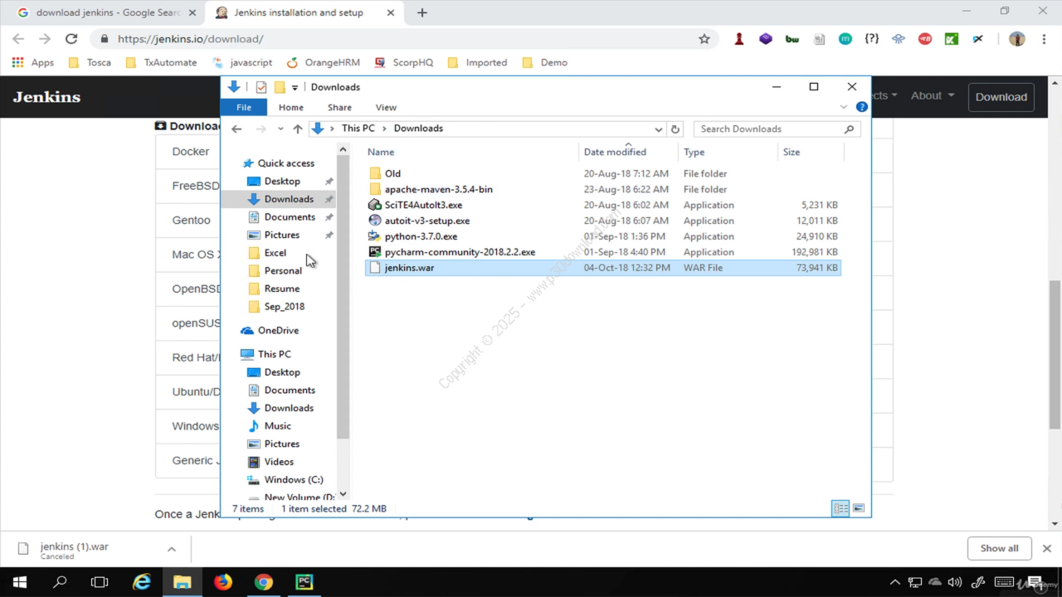Screen dimensions: 1062x597
Task: Close the downloads bar in Chrome
Action: 1046,548
